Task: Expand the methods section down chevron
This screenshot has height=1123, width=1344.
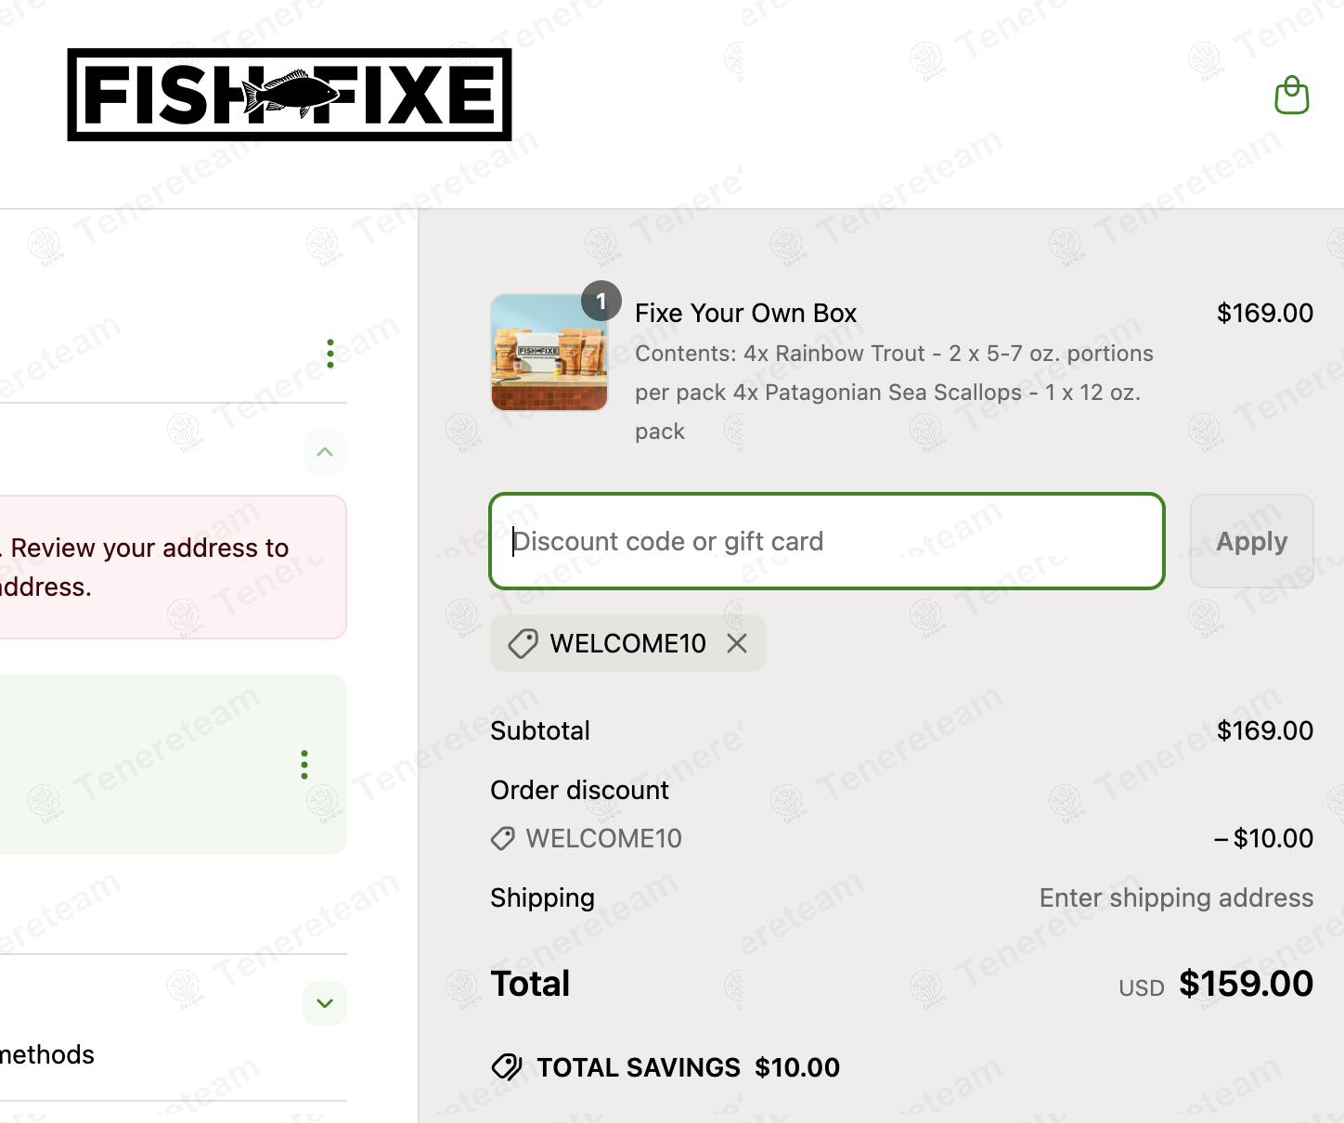Action: [x=325, y=1003]
